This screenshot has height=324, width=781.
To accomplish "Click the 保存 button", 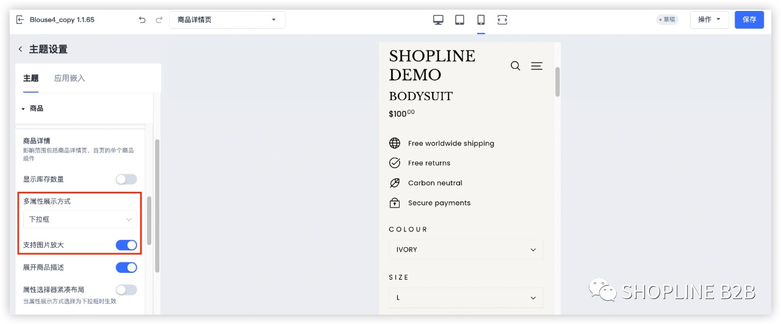I will [x=749, y=19].
